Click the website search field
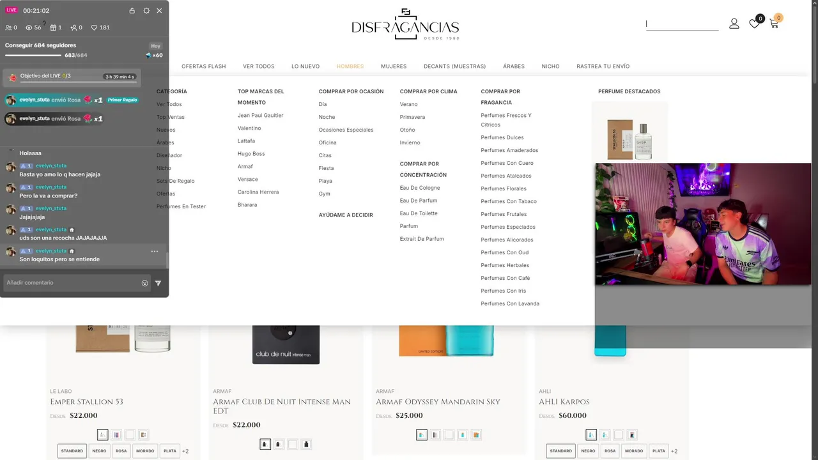 682,24
